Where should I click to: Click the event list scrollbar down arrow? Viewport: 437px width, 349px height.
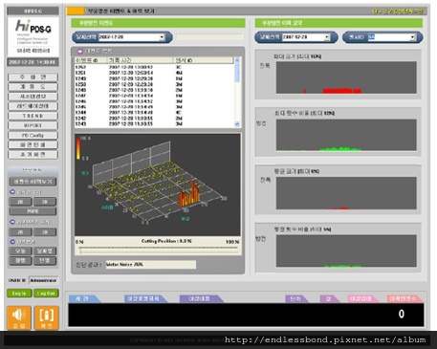237,124
